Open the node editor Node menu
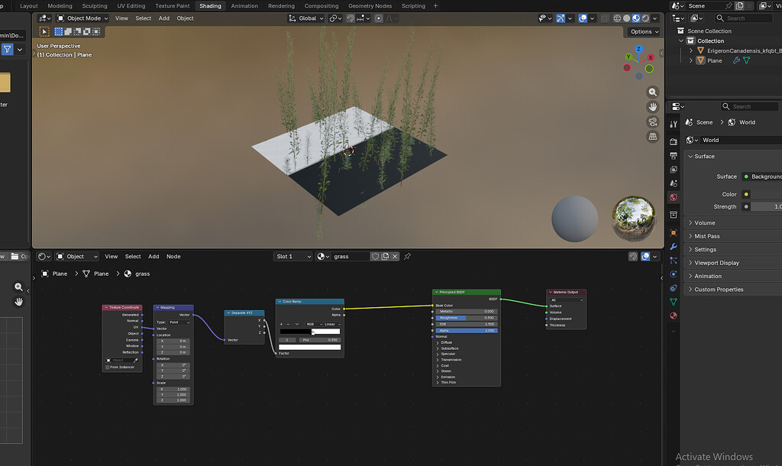This screenshot has width=782, height=466. click(173, 257)
